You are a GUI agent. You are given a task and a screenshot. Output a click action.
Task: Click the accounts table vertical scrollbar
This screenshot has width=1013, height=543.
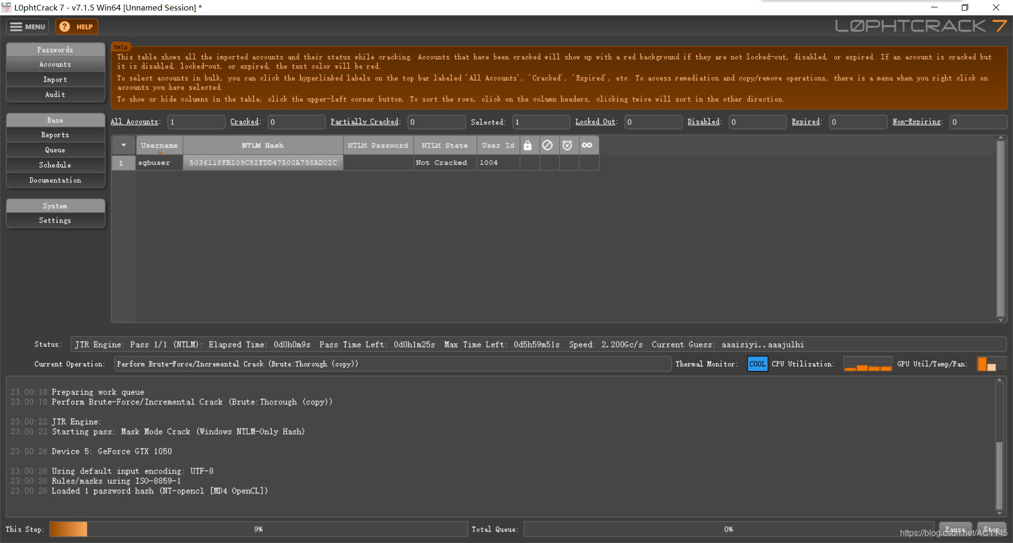pos(1000,229)
